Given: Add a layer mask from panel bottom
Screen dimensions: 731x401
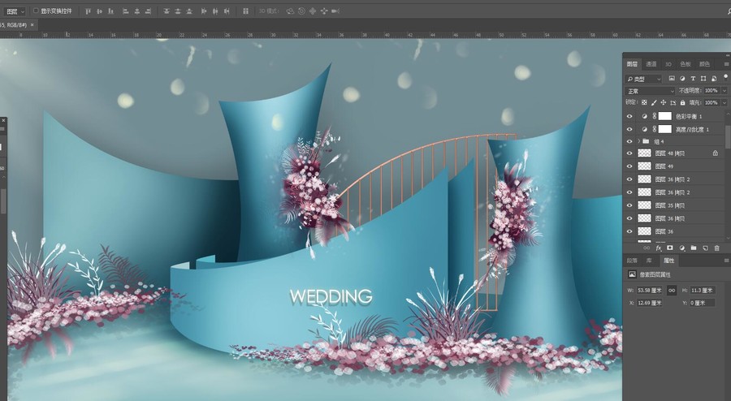Looking at the screenshot, I should click(x=670, y=248).
